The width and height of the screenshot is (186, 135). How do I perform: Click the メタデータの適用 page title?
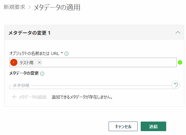tap(57, 7)
